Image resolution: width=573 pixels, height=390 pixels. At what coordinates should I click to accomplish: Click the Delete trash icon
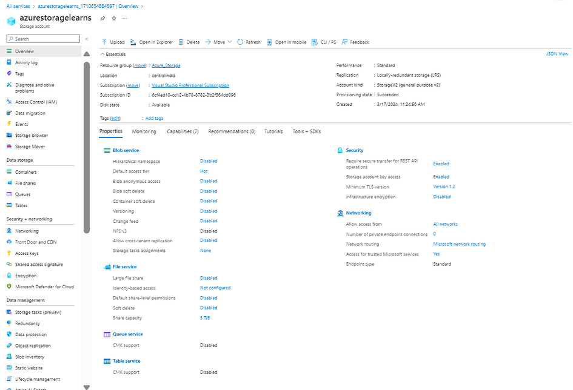click(181, 42)
